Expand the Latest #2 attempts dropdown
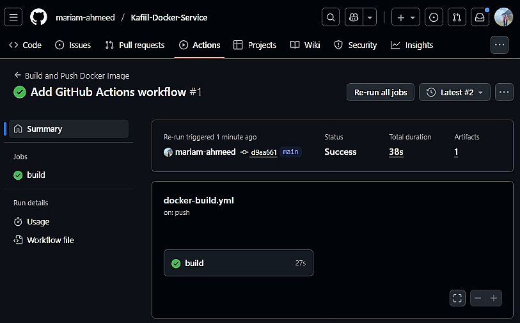This screenshot has width=520, height=323. [455, 92]
